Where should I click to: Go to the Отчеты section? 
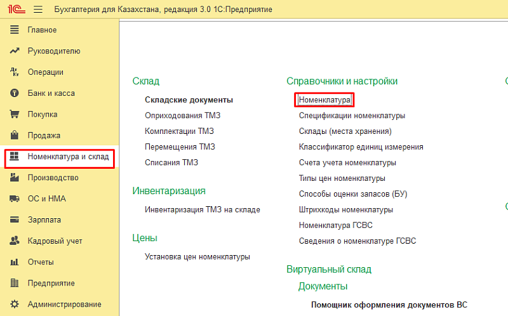(x=41, y=262)
